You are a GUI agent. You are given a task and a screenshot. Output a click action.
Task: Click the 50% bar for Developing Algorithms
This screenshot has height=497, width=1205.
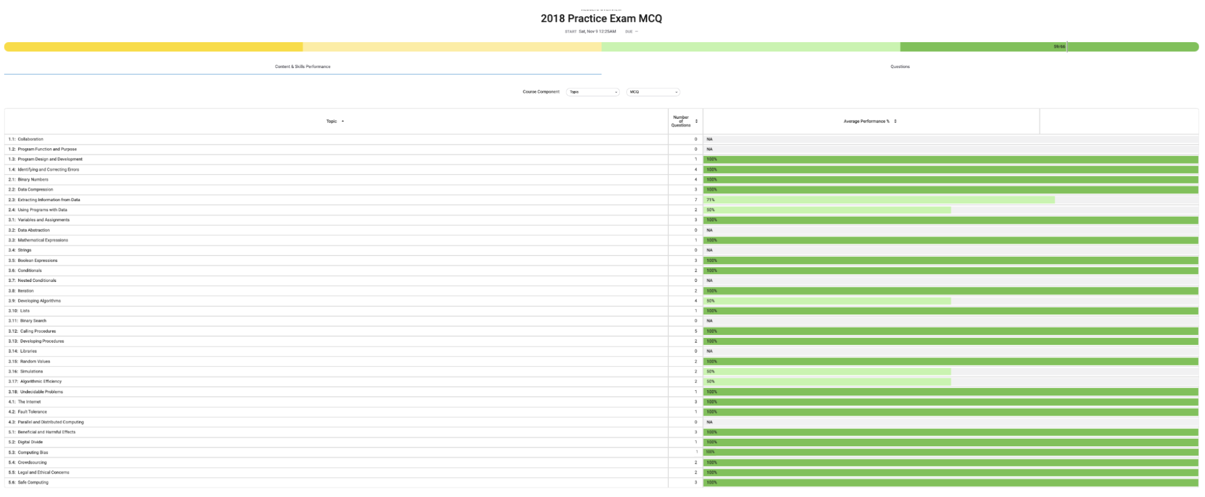click(827, 301)
